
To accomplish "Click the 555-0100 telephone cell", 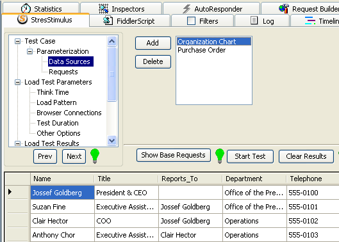I will tap(313, 193).
